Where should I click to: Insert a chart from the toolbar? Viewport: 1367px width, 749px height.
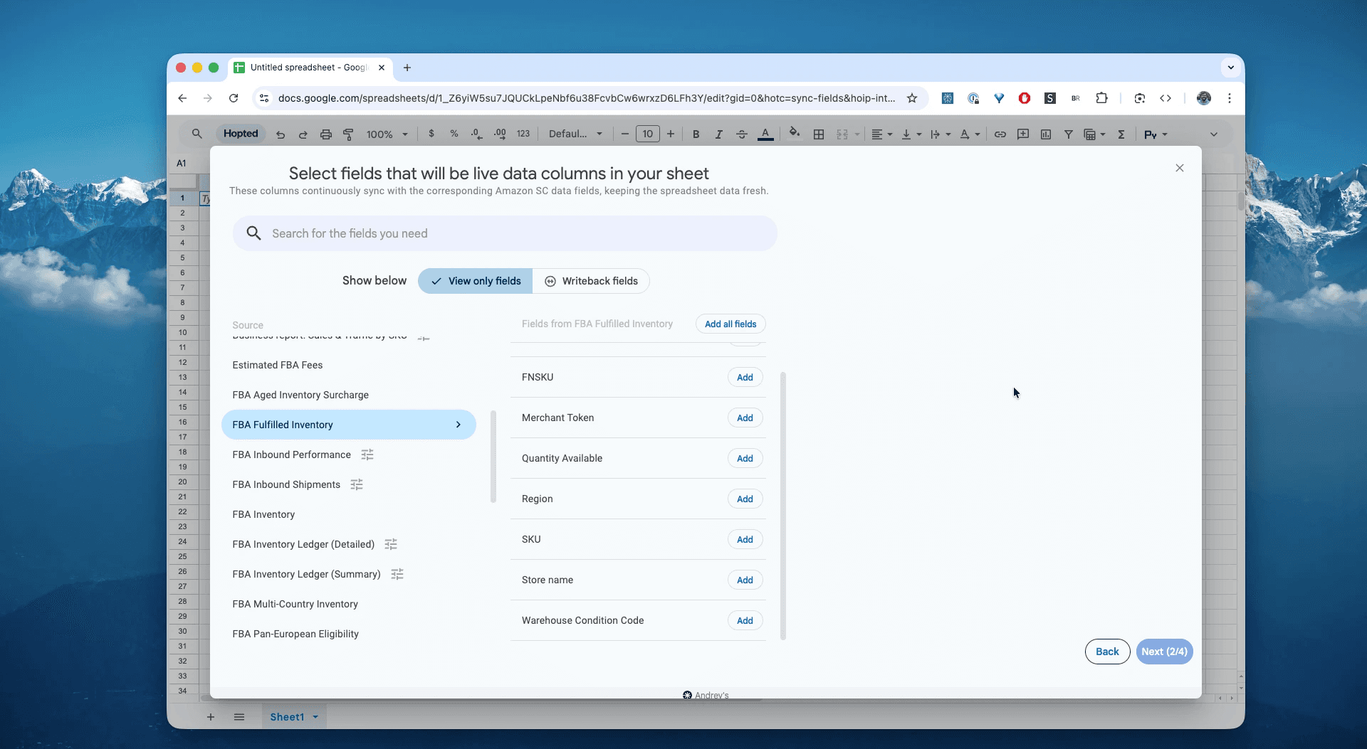tap(1046, 134)
